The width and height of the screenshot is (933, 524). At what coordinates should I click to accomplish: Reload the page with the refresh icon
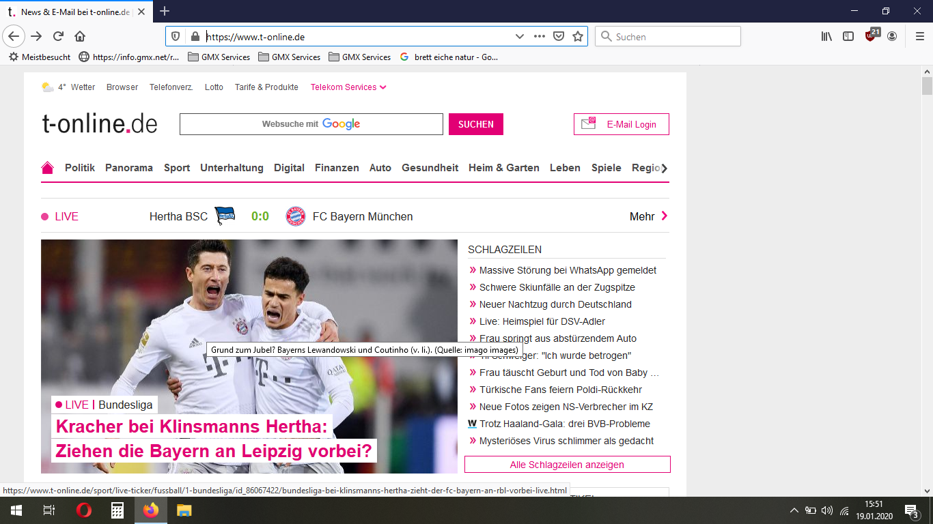point(59,37)
